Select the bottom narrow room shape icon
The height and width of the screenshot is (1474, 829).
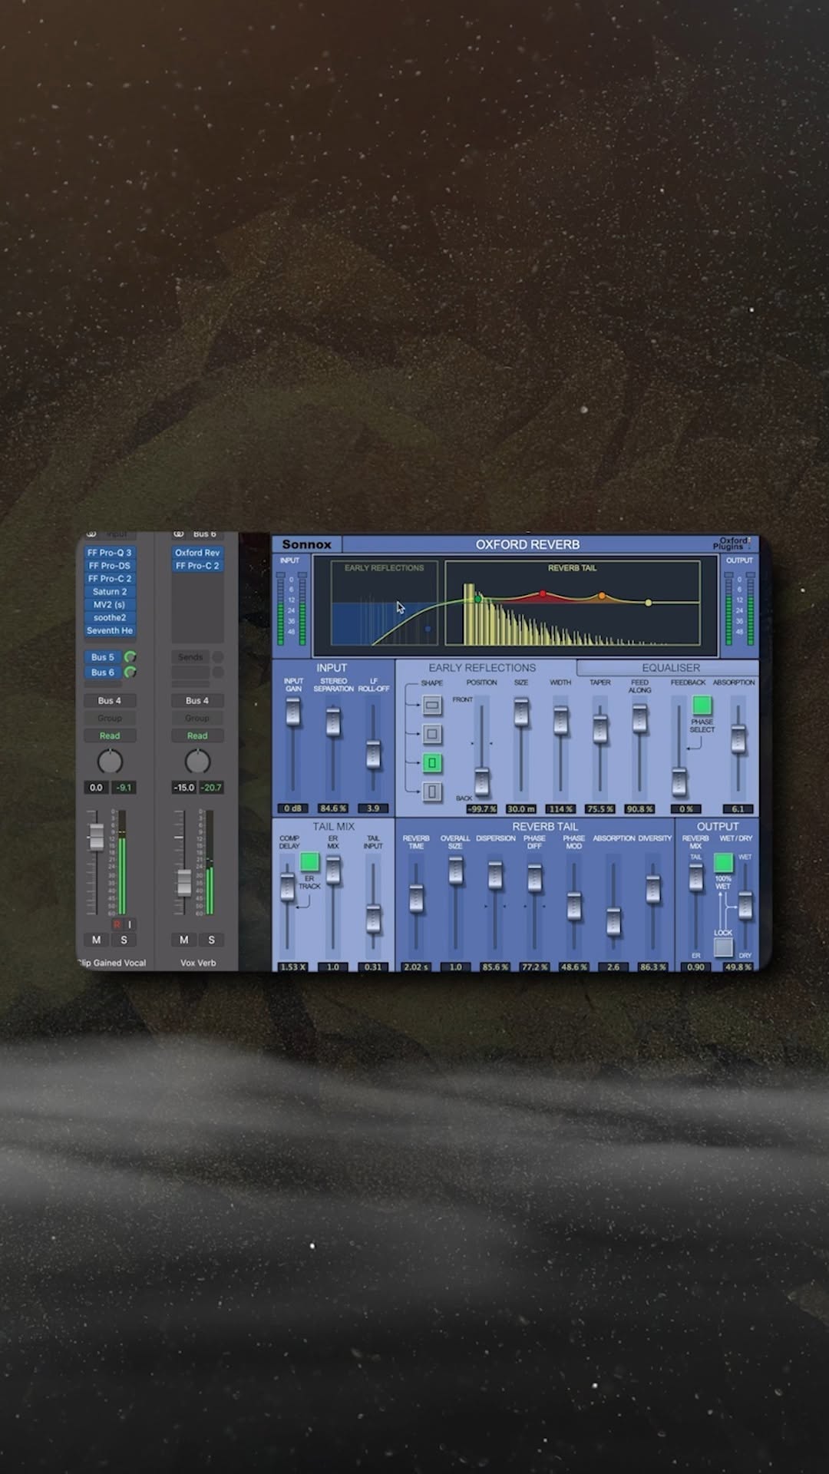click(x=432, y=792)
